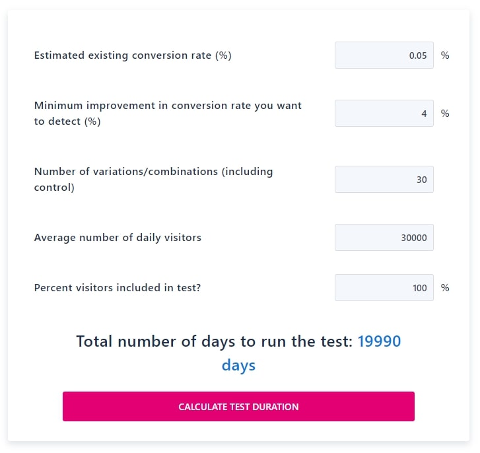
Task: Click the 'Average number of daily visitors' label
Action: click(x=118, y=238)
